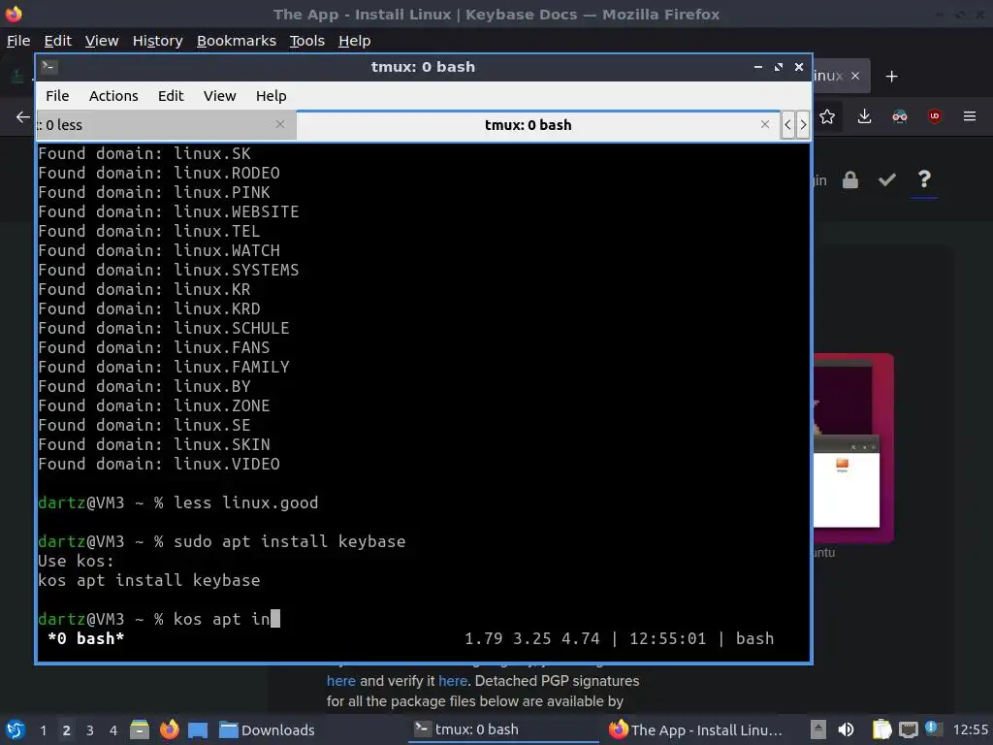This screenshot has width=993, height=745.
Task: Click tmux status time '12:55:01'
Action: (x=667, y=638)
